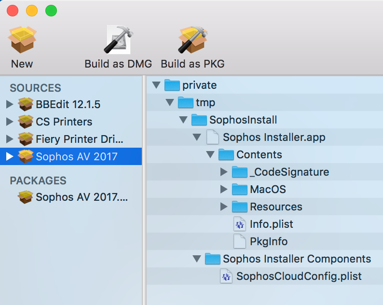Click the Info.plist file icon
Image resolution: width=383 pixels, height=305 pixels.
point(240,224)
